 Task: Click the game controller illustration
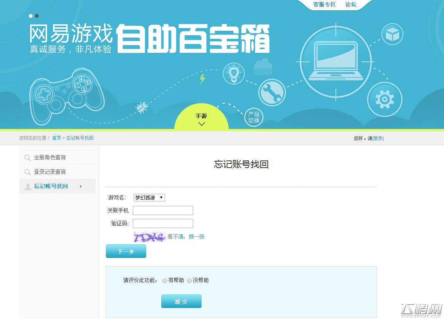pos(67,96)
